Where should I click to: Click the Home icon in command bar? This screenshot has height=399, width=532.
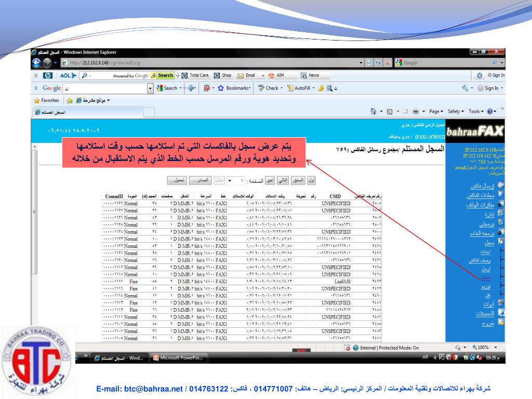tap(373, 111)
